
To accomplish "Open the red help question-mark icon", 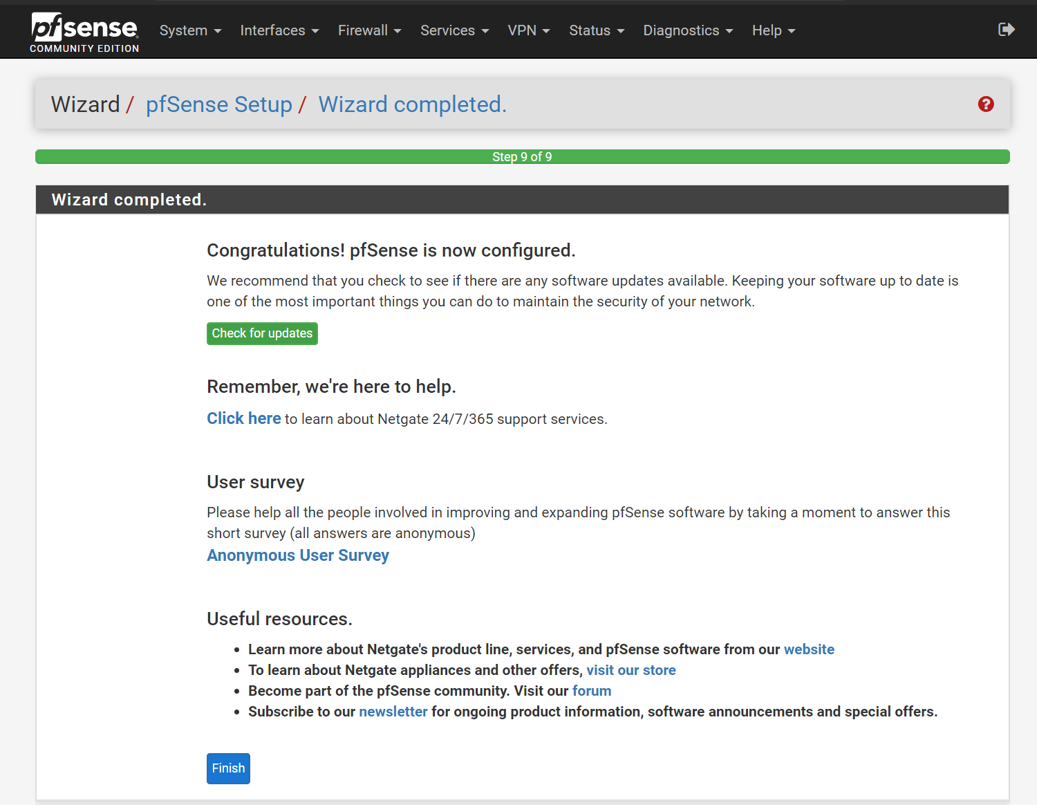I will click(x=986, y=104).
